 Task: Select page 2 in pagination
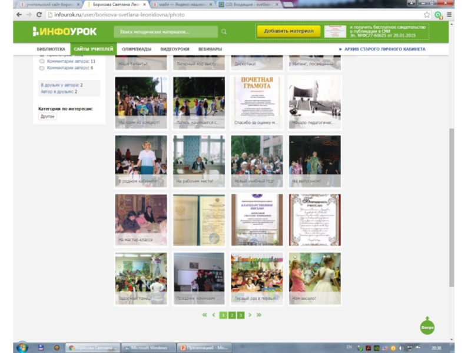click(x=232, y=315)
